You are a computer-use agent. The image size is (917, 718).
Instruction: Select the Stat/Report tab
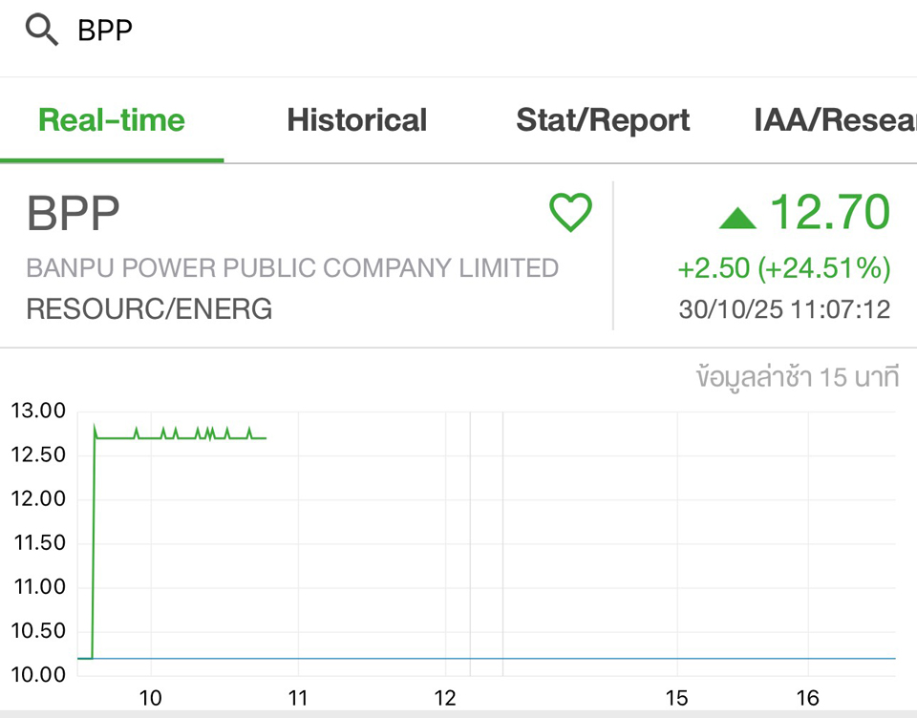603,120
